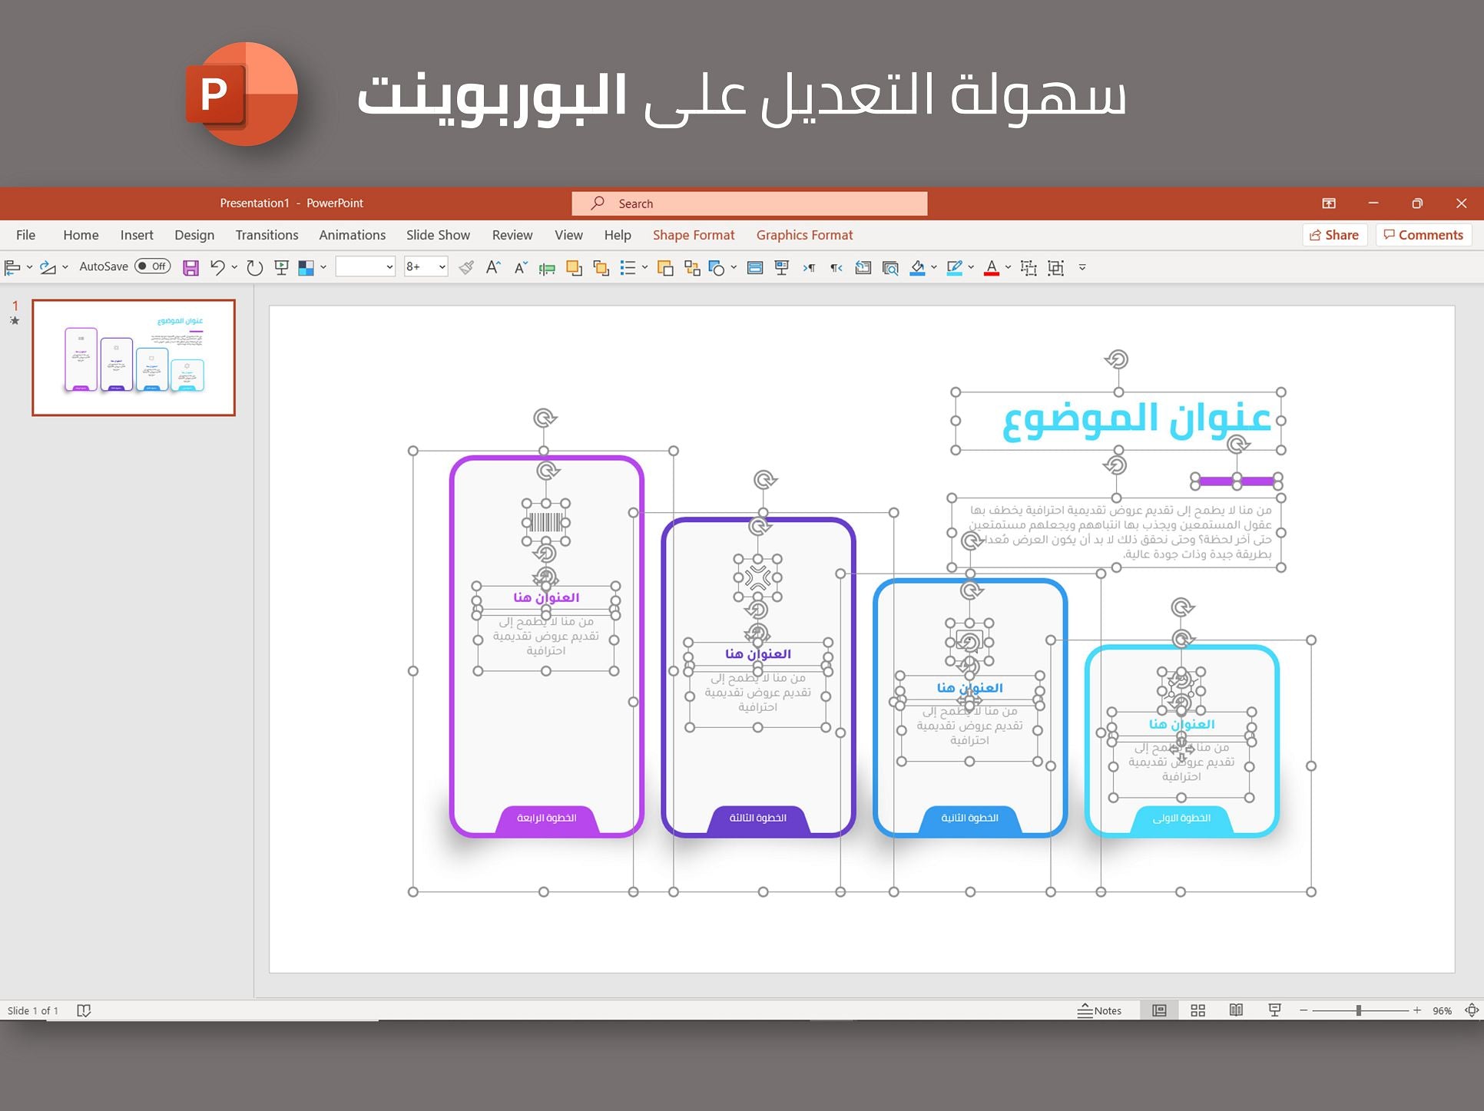Open Customize Quick Access Toolbar dropdown
This screenshot has width=1484, height=1111.
[1082, 267]
